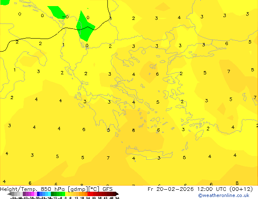Select the '850 hPa' level text
Screen dimensions: 258x199
point(52,189)
